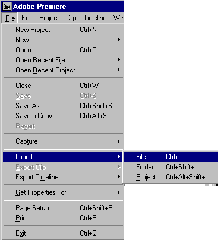Choose the Close menu item
This screenshot has width=218, height=240.
tap(64, 86)
